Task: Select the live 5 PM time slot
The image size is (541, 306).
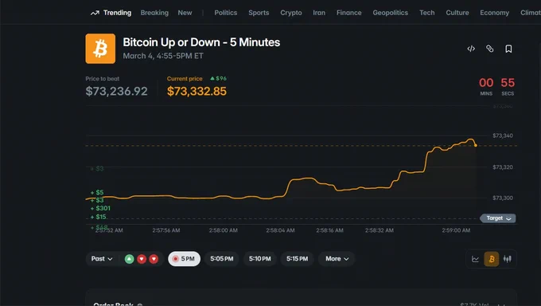Action: coord(184,259)
